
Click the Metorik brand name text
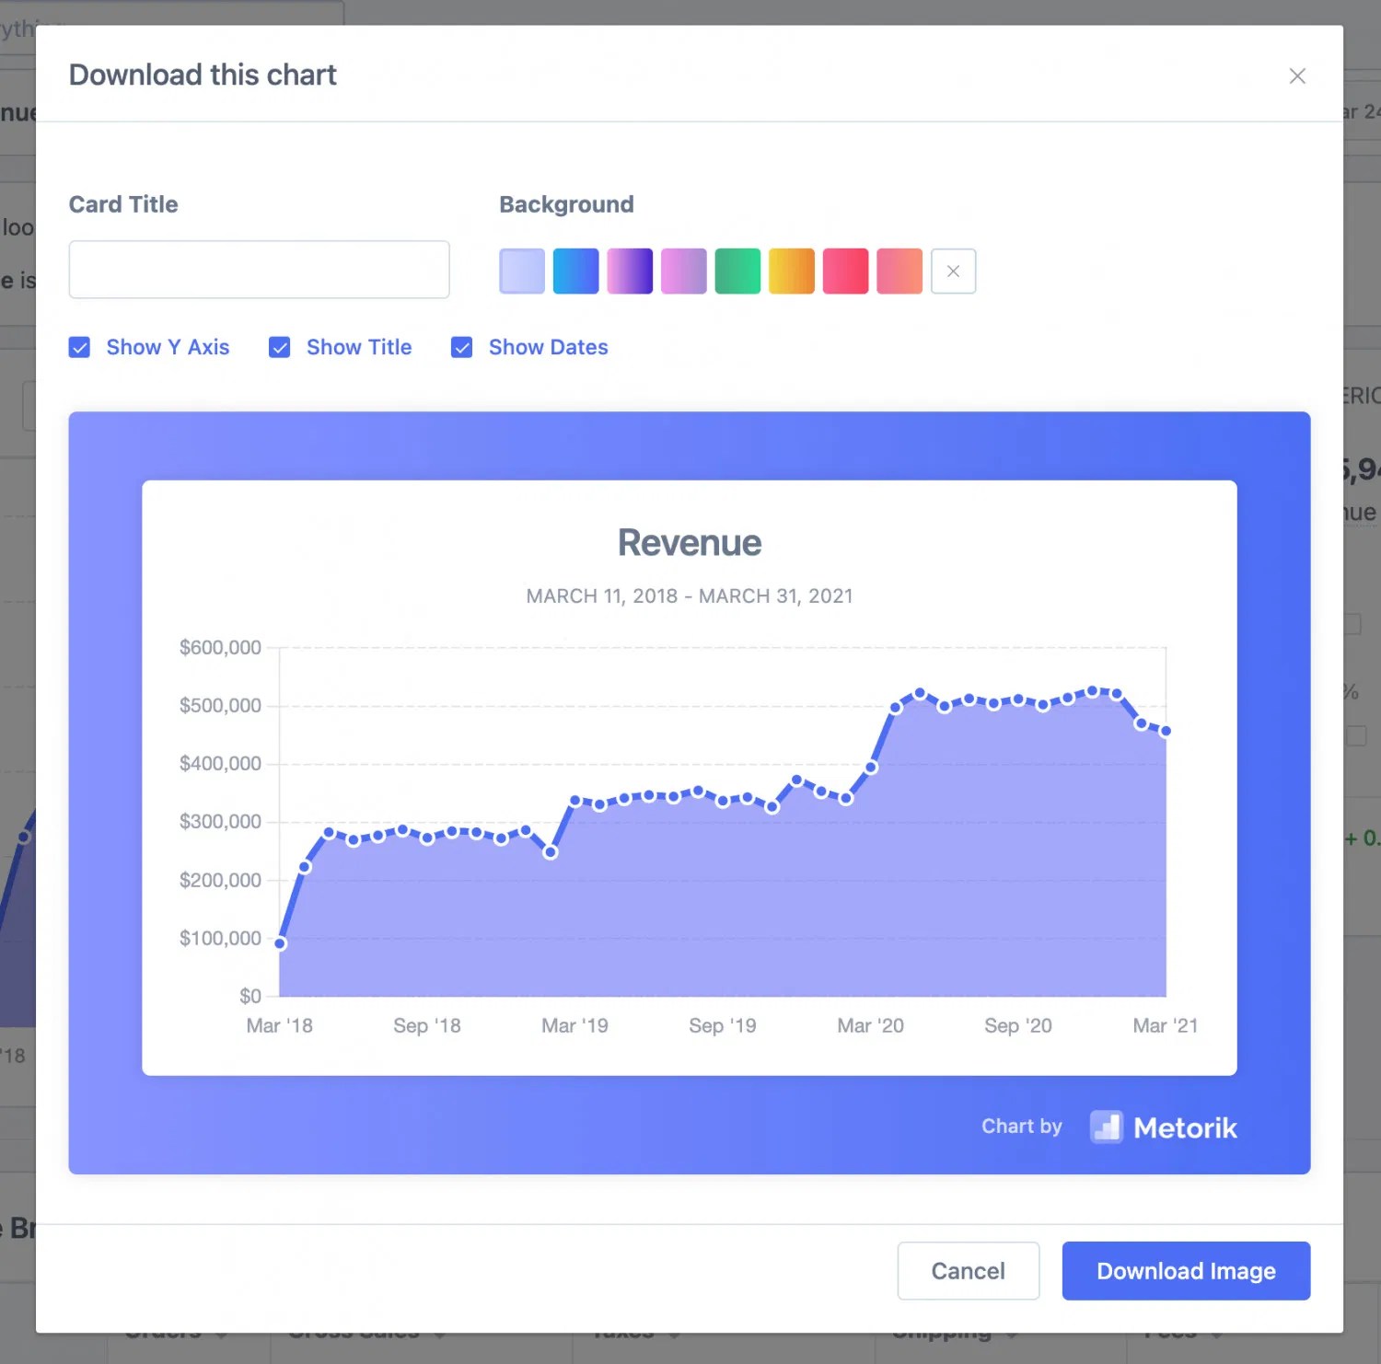point(1185,1127)
